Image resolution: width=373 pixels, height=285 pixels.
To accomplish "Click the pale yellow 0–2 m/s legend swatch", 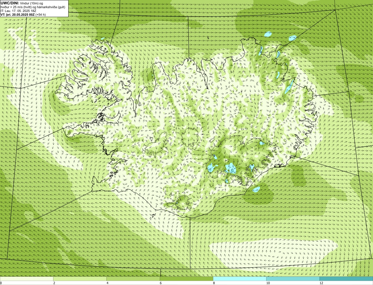I will [x=27, y=279].
